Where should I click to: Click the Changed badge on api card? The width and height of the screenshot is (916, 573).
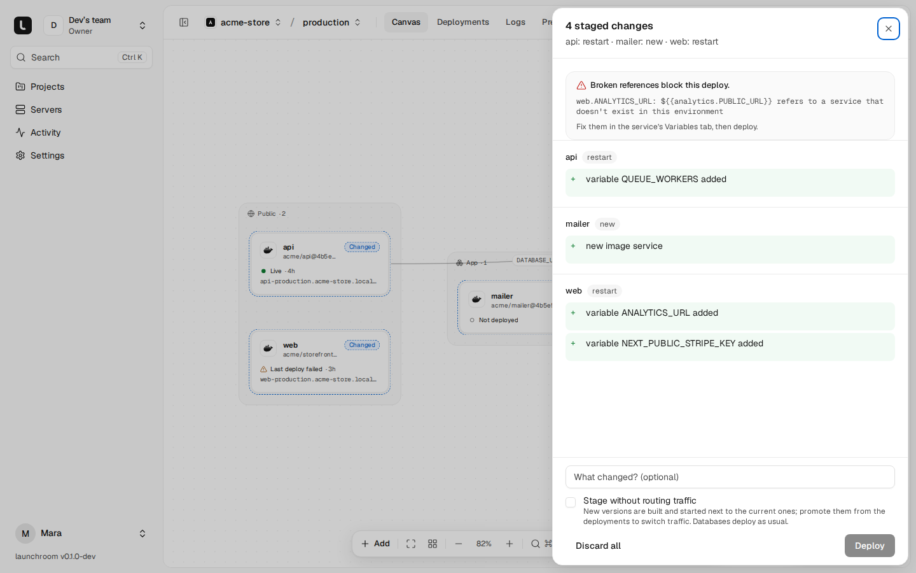362,247
